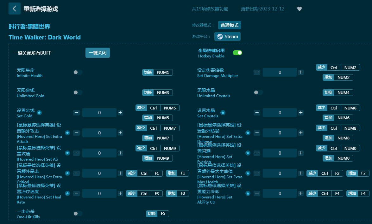This screenshot has width=372, height=224.
Task: Enable the Infinite Health toggle
Action: coord(78,72)
